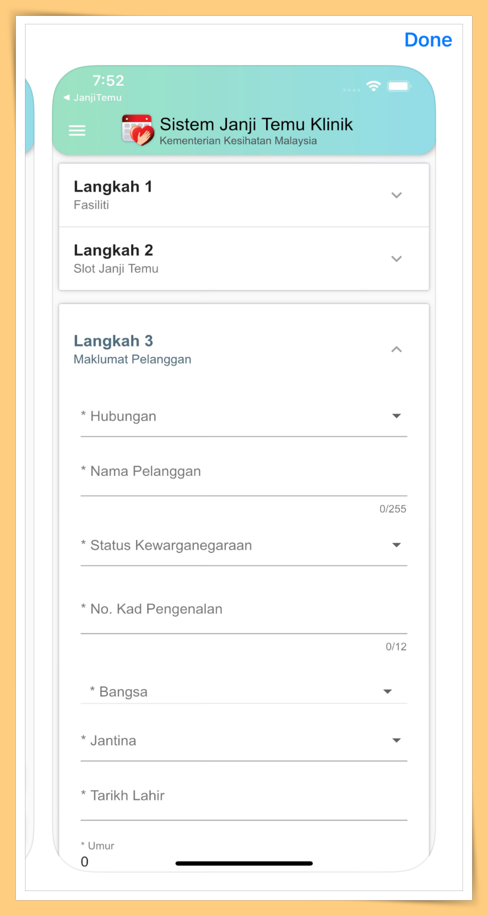Collapse Langkah 3 Maklumat Pelanggan chevron
488x916 pixels.
pyautogui.click(x=397, y=349)
